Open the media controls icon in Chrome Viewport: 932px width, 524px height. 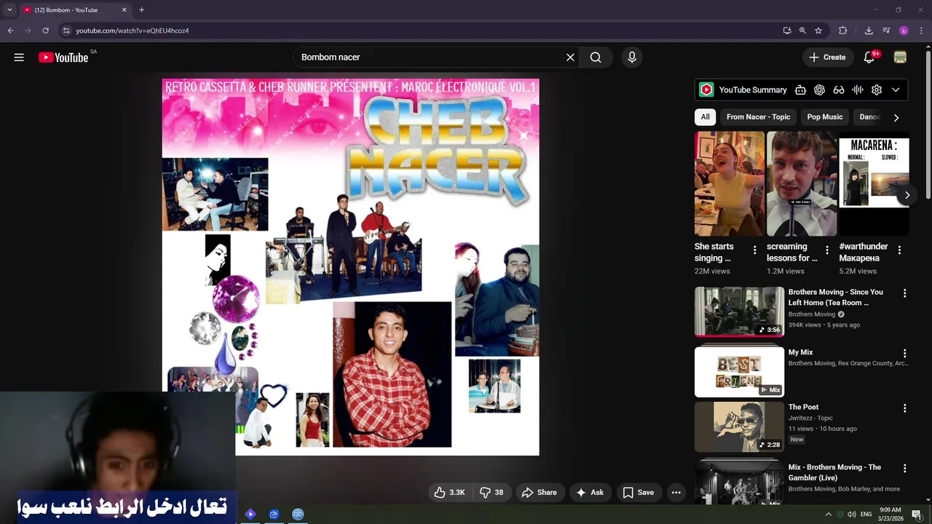click(x=886, y=31)
